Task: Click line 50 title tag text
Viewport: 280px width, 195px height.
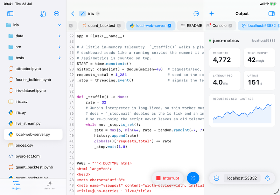Action: pos(114,191)
